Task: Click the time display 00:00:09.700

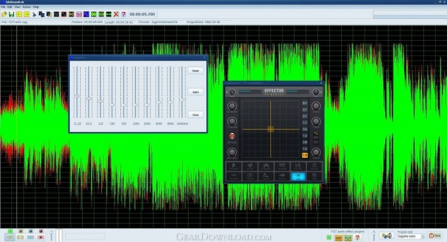Action: tap(142, 14)
